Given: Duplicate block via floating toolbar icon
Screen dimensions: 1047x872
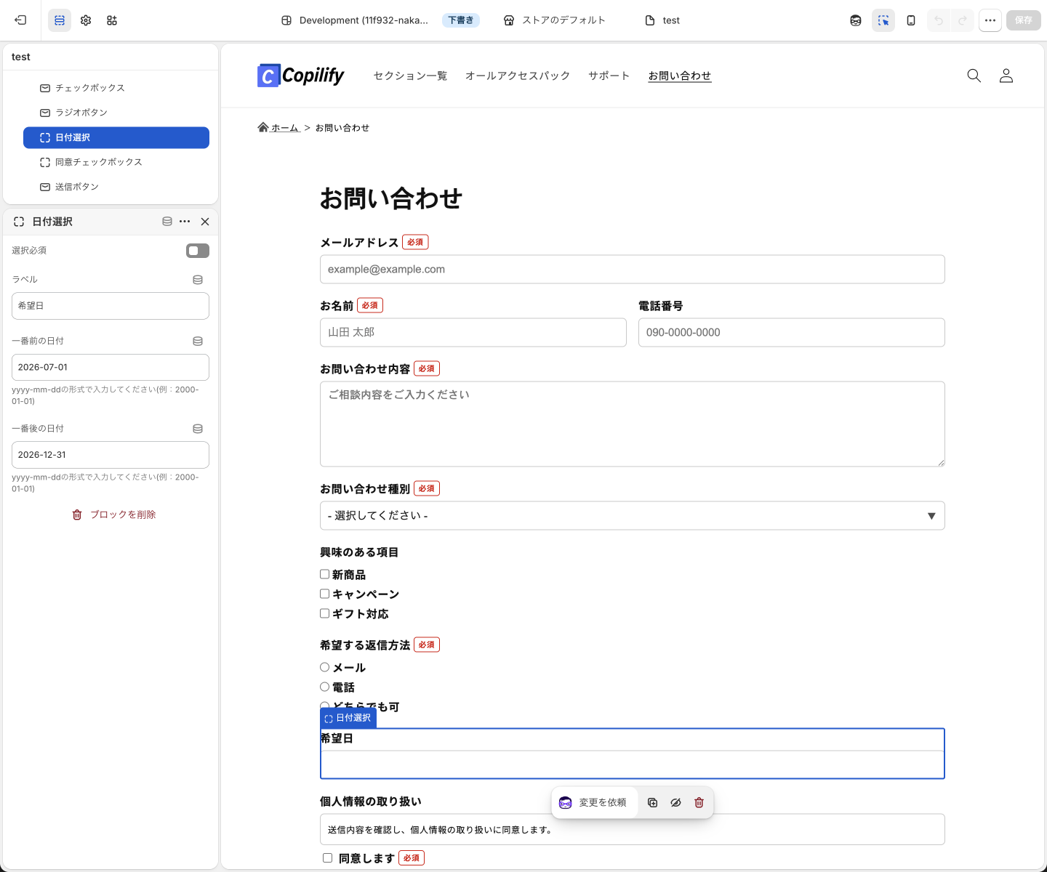Looking at the screenshot, I should pyautogui.click(x=653, y=803).
